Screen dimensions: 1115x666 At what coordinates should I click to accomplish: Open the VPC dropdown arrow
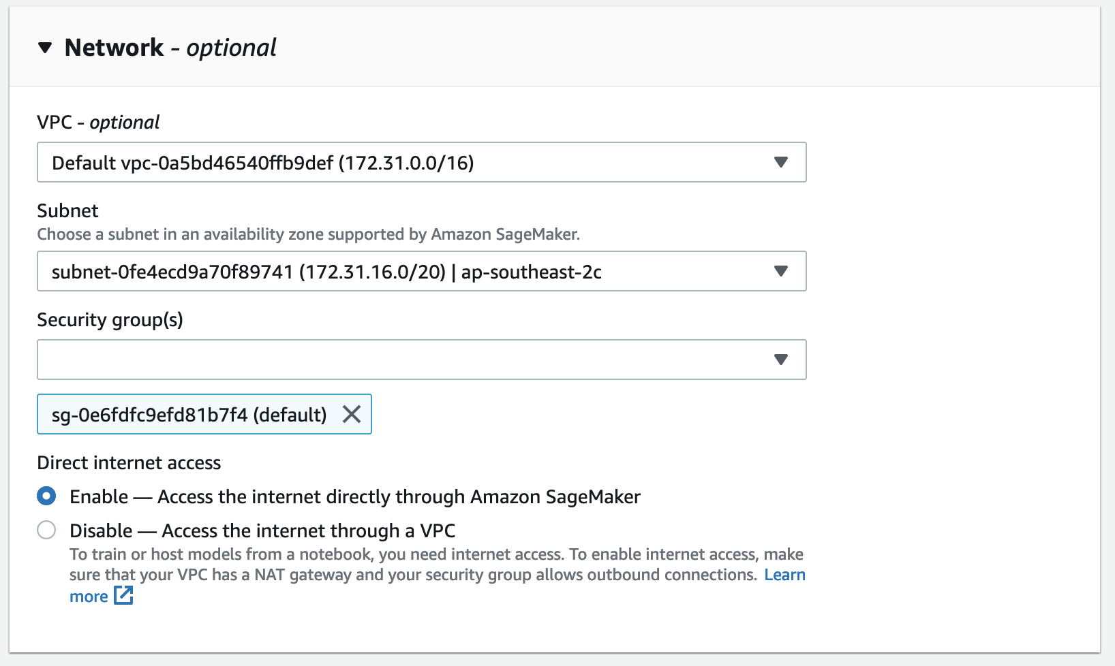click(781, 162)
